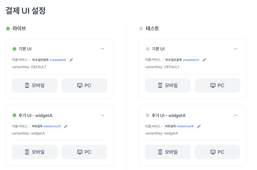257x170 pixels.
Task: Edit service pencil icon on live widgetA card
Action: click(x=66, y=126)
